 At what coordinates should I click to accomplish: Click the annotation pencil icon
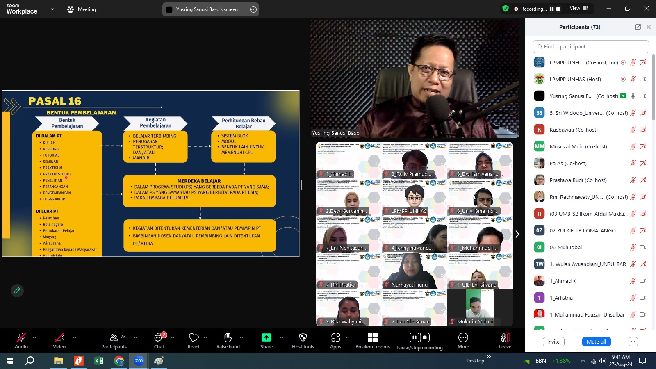click(x=17, y=291)
